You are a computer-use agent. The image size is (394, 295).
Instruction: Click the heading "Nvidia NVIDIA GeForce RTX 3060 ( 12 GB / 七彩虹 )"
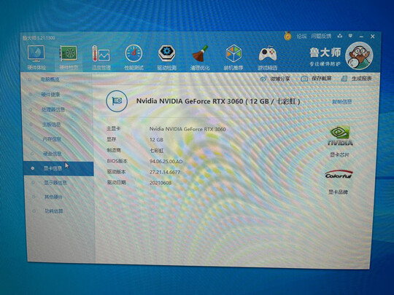pyautogui.click(x=218, y=101)
